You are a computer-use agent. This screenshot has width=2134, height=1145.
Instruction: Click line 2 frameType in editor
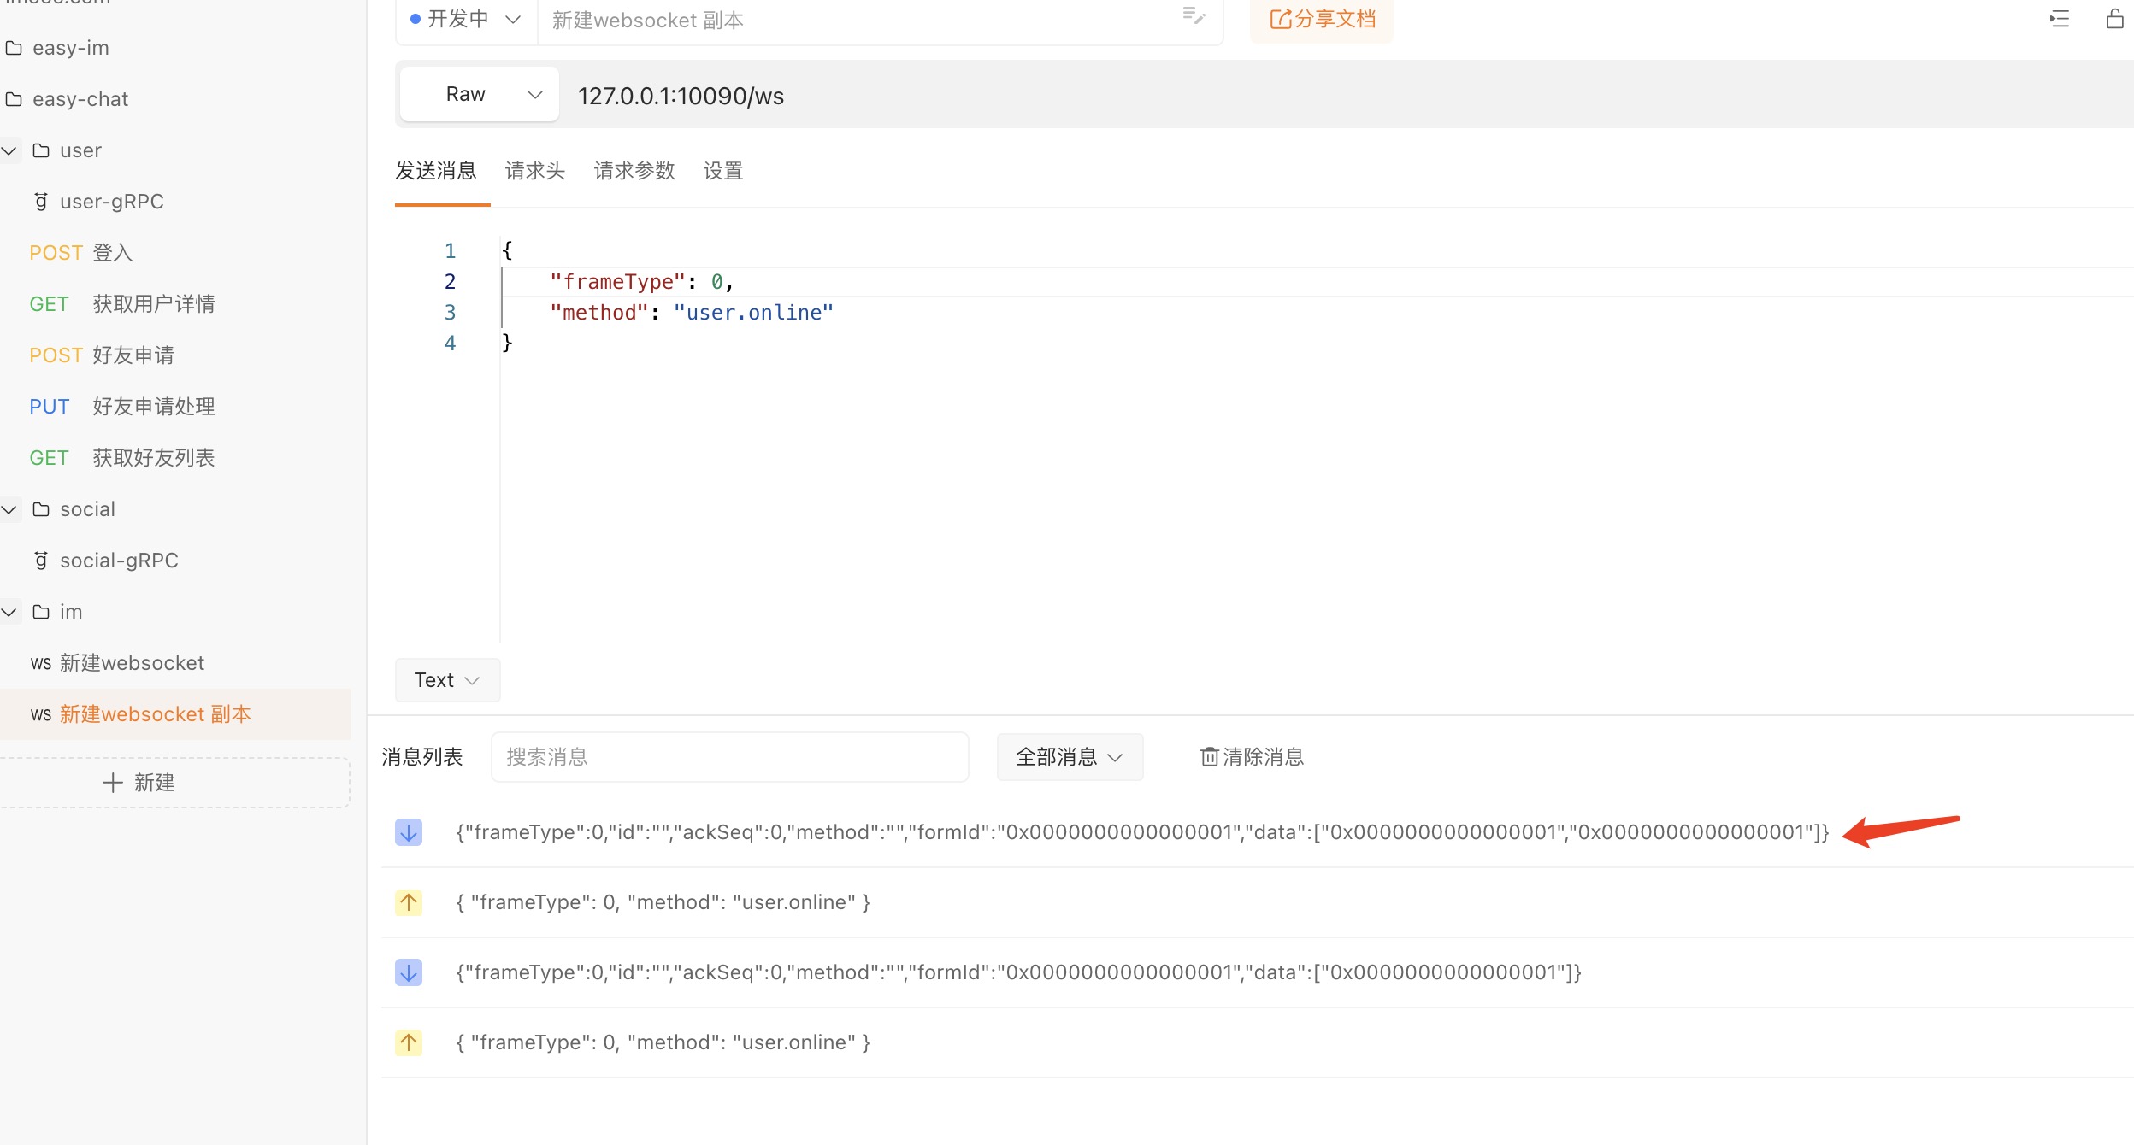click(618, 282)
